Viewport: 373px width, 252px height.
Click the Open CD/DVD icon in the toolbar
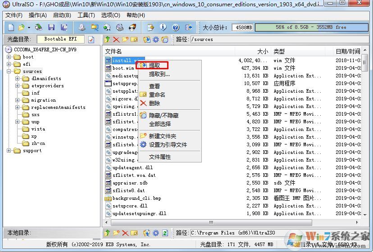click(x=38, y=27)
